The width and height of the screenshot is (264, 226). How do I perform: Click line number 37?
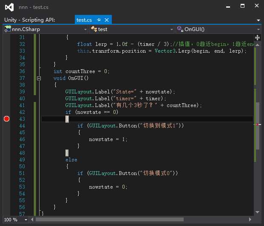pos(22,78)
